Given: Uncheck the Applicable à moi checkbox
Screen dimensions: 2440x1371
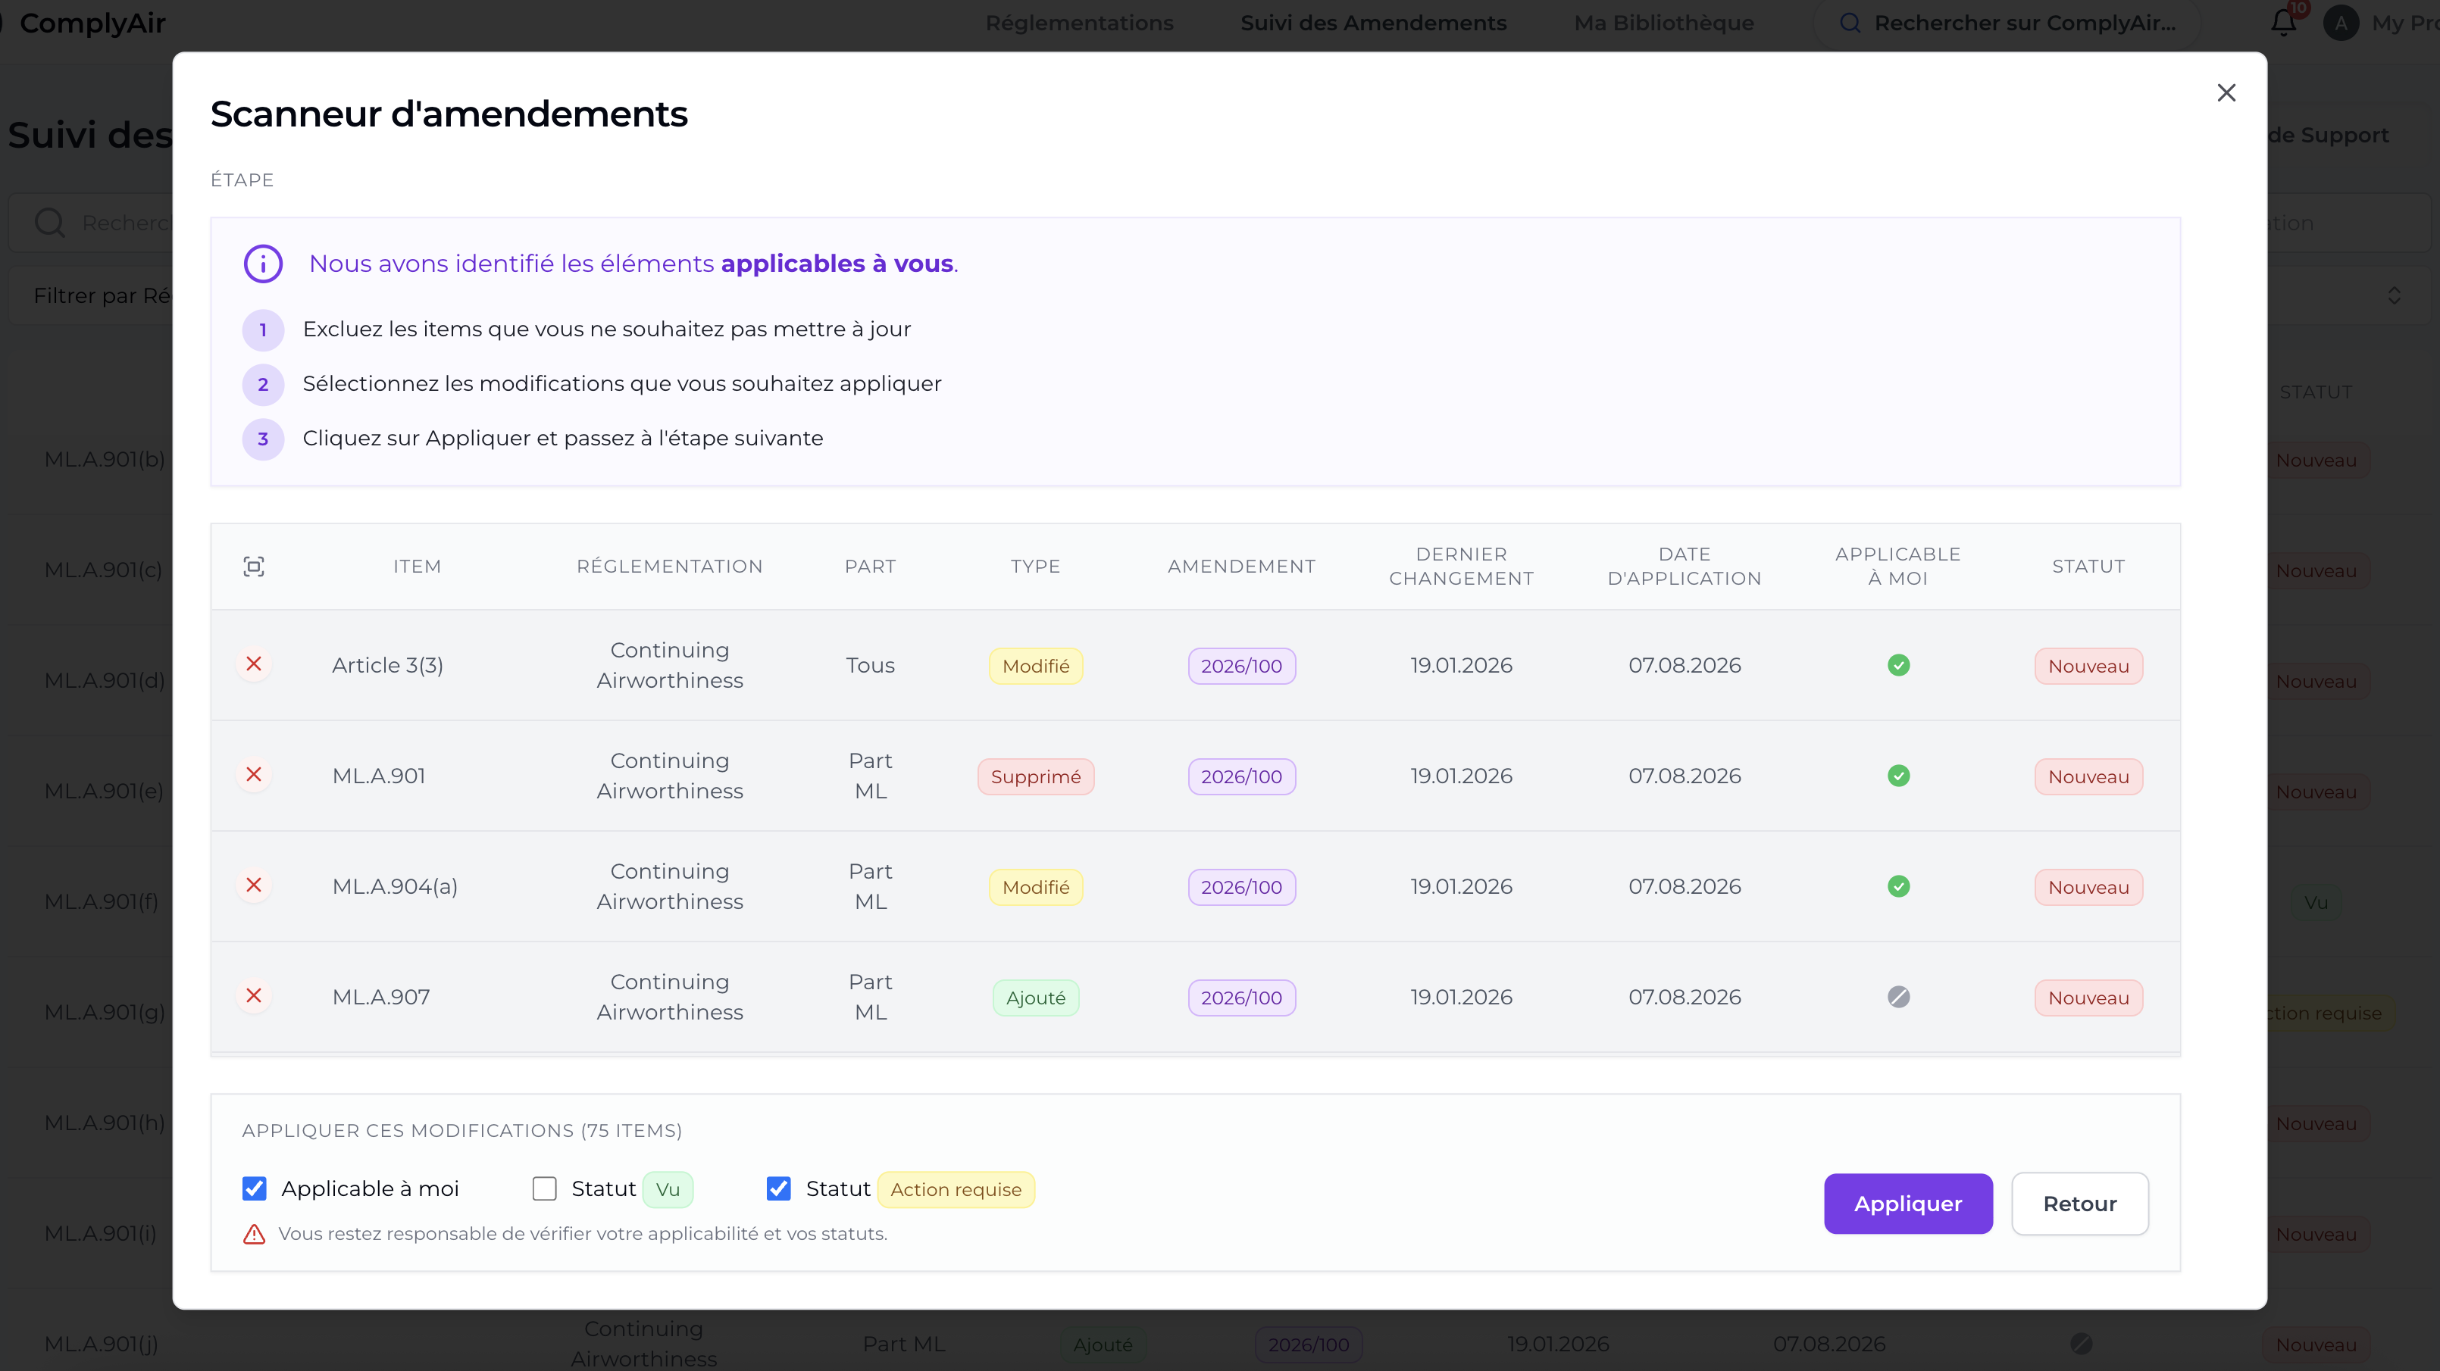Looking at the screenshot, I should pyautogui.click(x=255, y=1188).
